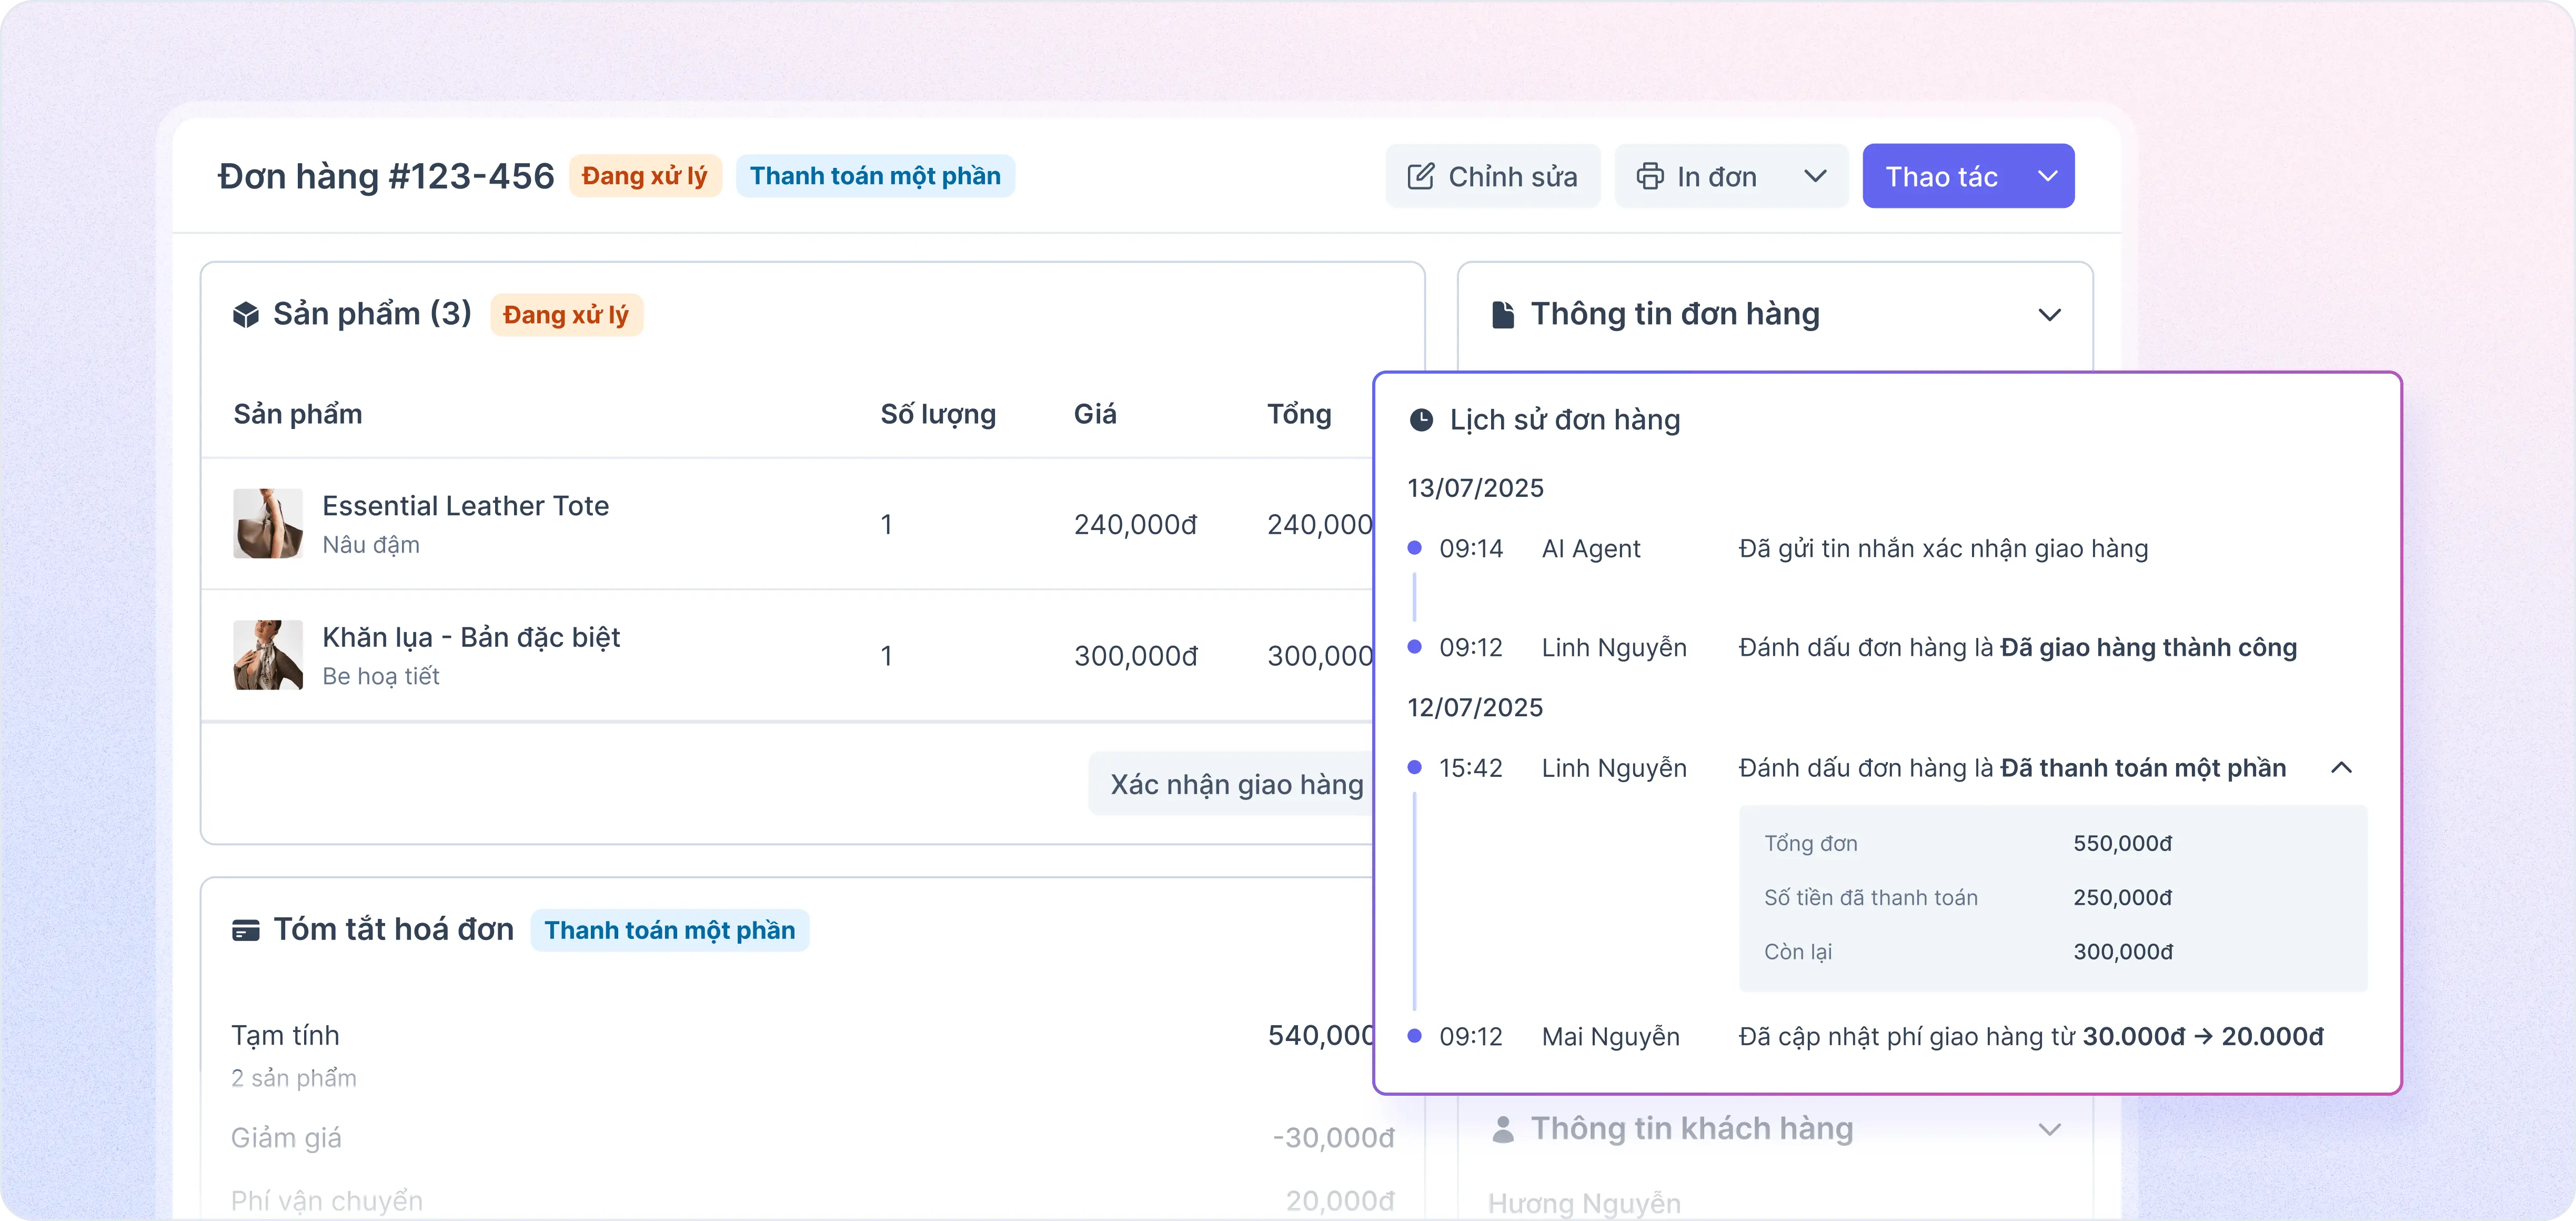Select the 15:42 Linh Nguyễn timeline dot

(1414, 767)
